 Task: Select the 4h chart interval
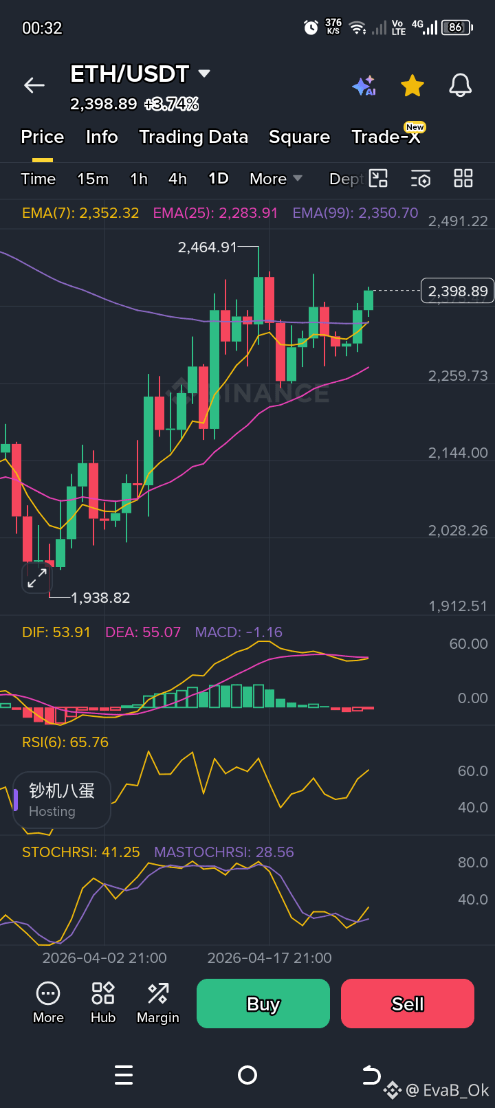click(x=177, y=179)
